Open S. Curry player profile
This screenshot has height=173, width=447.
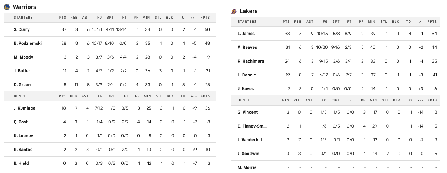[x=22, y=29]
